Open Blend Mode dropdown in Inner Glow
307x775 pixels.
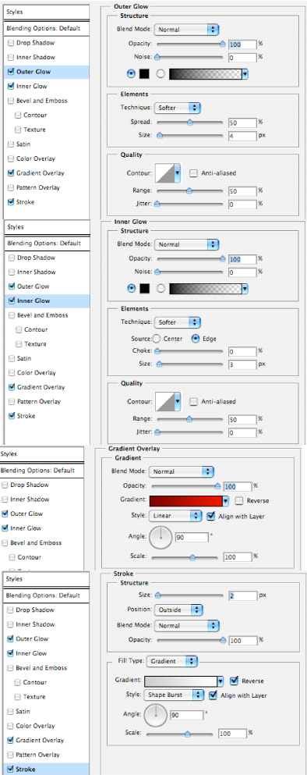click(x=186, y=244)
